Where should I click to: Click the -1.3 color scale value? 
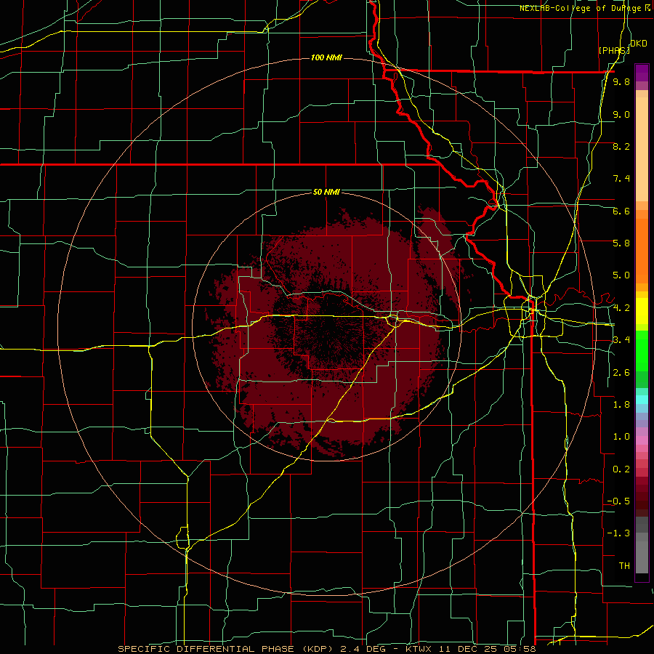point(618,533)
